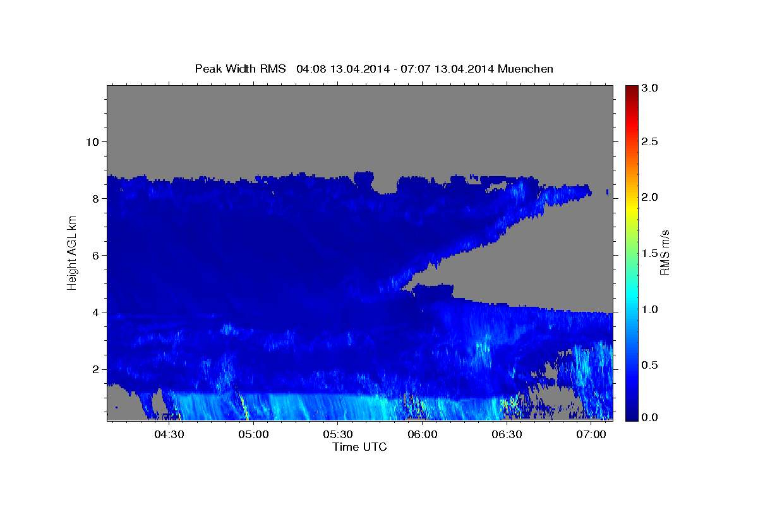
Task: Click the 1.5 colorbar value label
Action: tap(649, 253)
